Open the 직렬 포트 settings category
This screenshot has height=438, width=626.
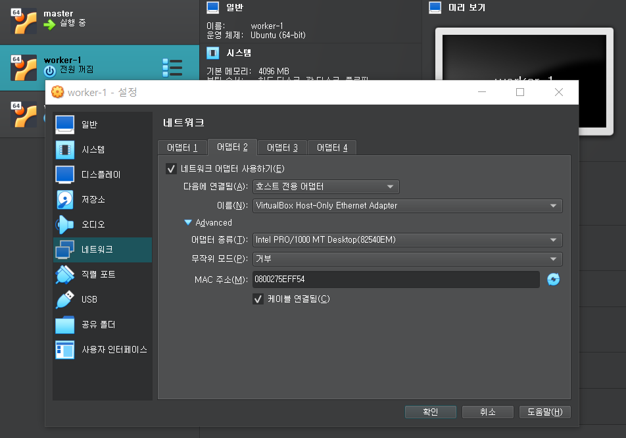(102, 274)
